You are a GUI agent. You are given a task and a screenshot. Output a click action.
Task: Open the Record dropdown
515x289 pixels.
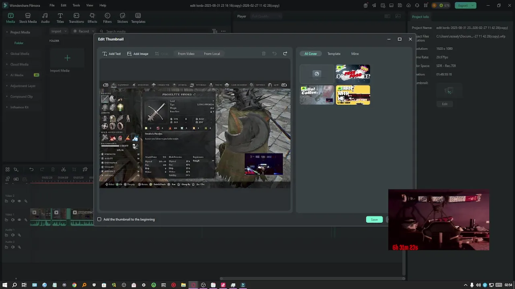pos(83,31)
